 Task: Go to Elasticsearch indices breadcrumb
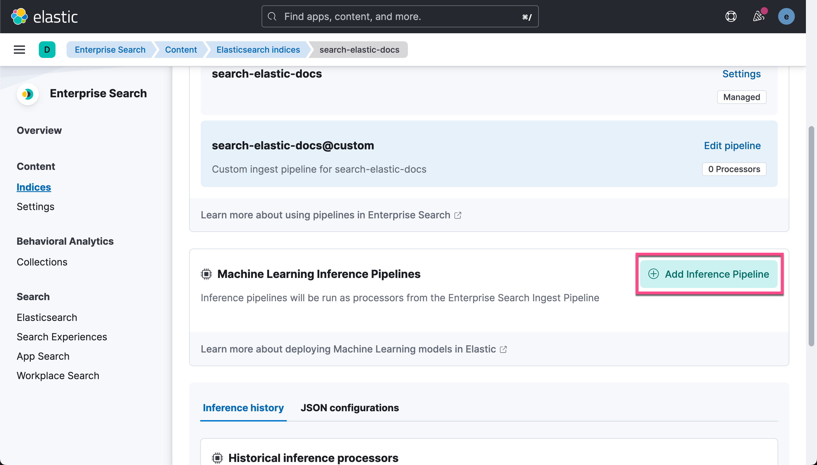pos(258,50)
